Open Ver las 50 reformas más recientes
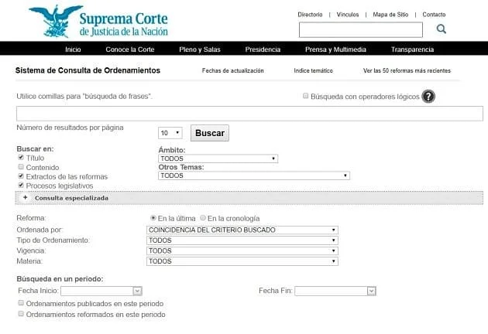488x334 pixels. click(x=406, y=70)
